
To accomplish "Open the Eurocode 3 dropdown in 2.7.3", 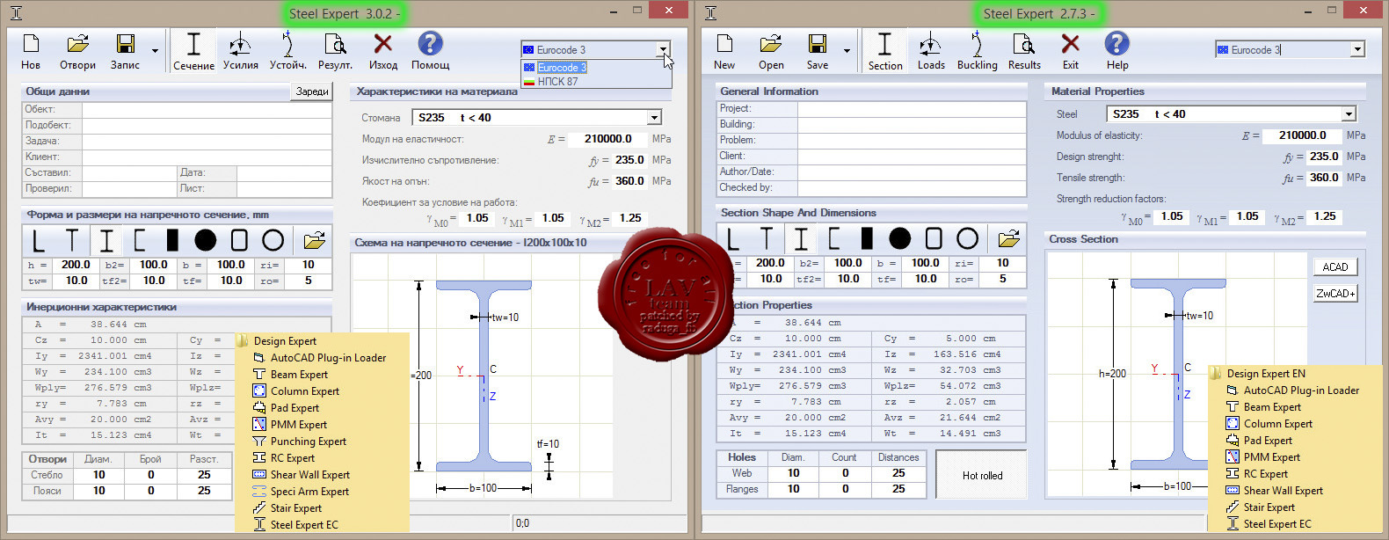I will 1357,50.
